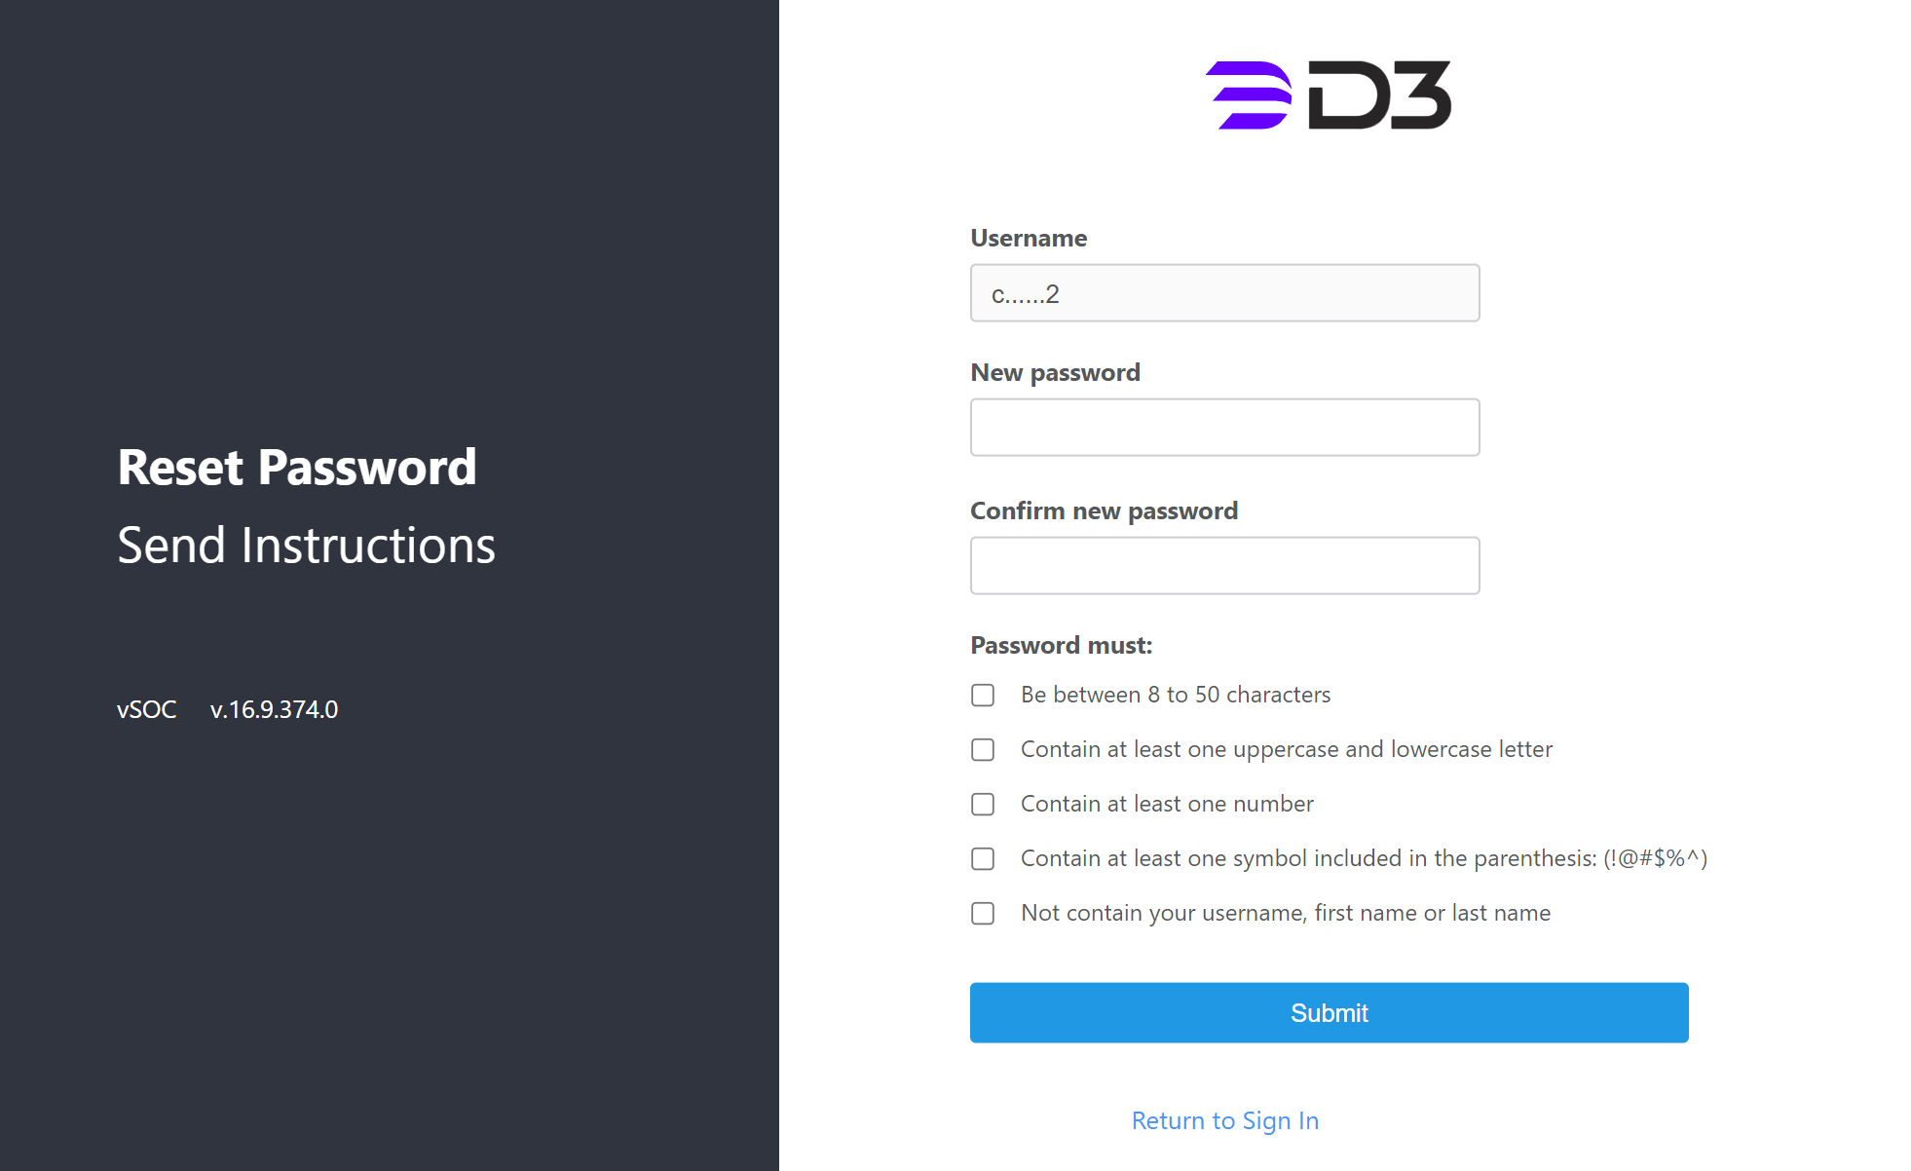Click the Username field label
Screen dimensions: 1911x1171
click(x=1029, y=238)
